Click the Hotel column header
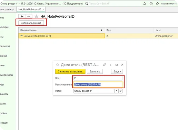The image size is (178, 130). [x=166, y=30]
